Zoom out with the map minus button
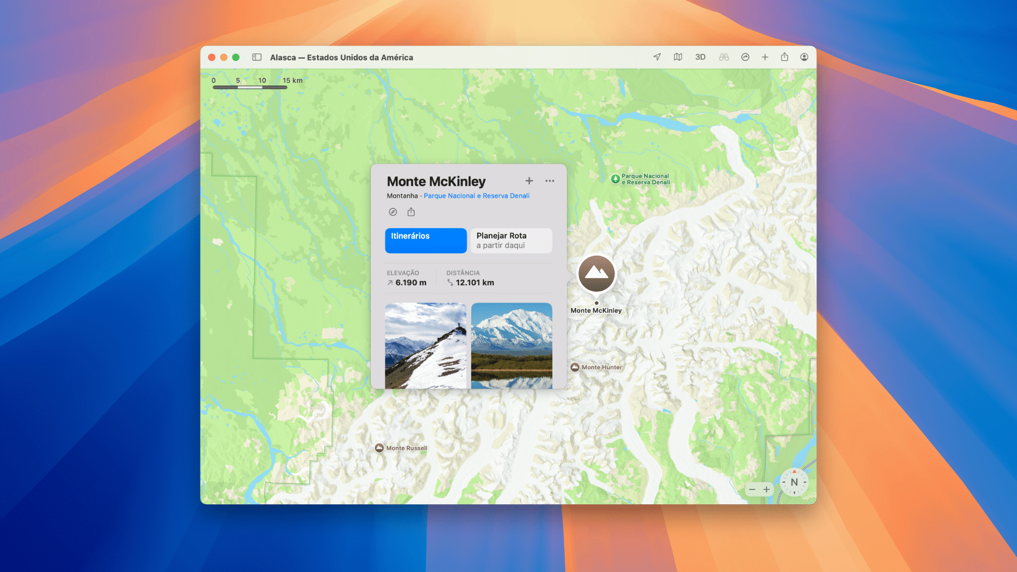 coord(752,489)
